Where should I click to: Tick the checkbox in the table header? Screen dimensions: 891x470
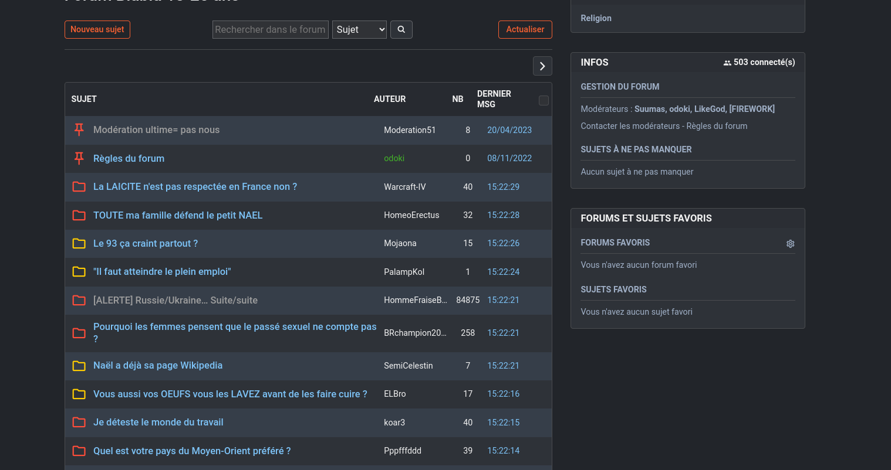point(544,100)
